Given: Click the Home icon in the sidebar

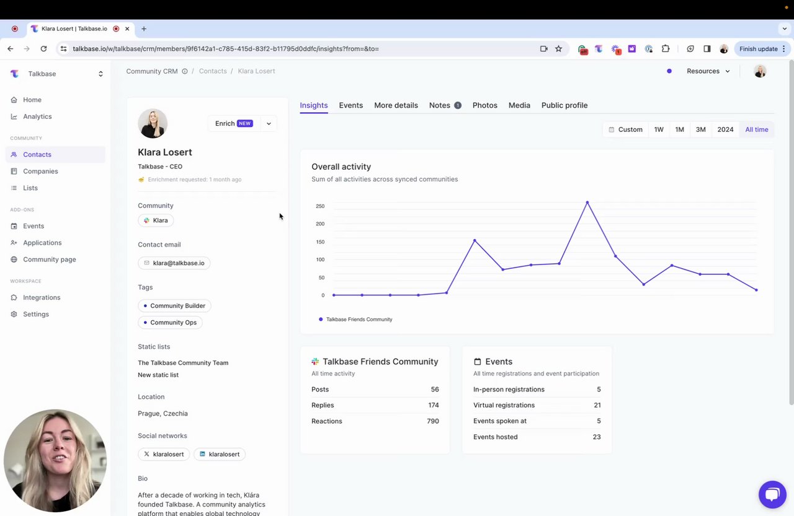Looking at the screenshot, I should [x=14, y=100].
